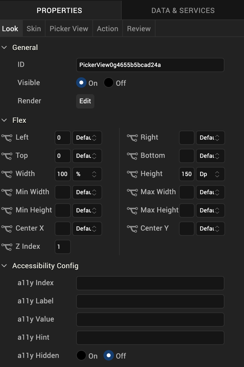
Task: Set Visible to Off
Action: [x=109, y=83]
